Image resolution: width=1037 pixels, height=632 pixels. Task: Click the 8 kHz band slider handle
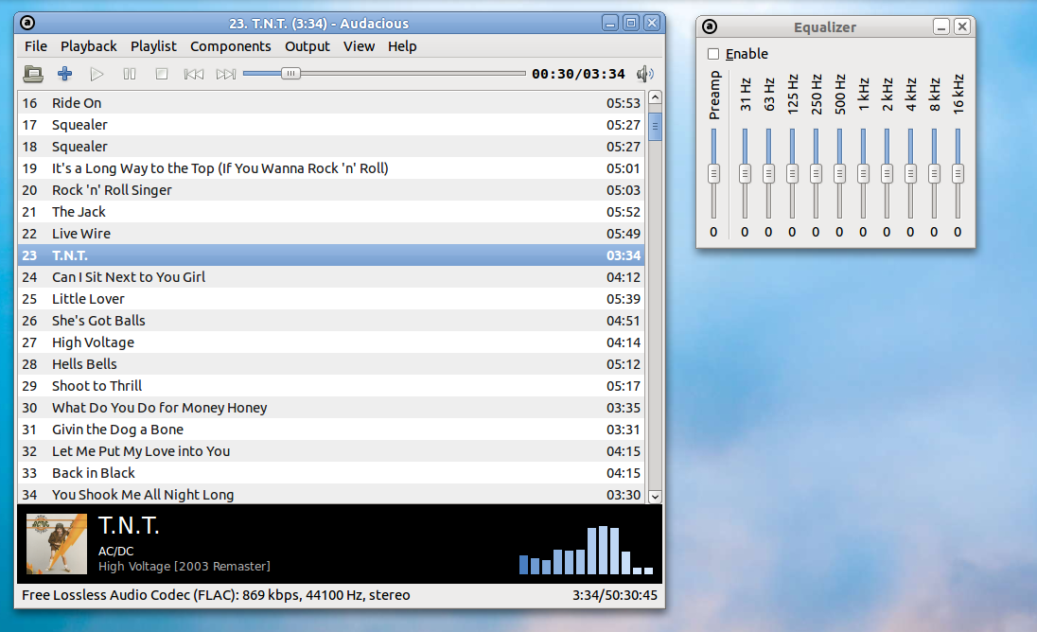pos(934,174)
